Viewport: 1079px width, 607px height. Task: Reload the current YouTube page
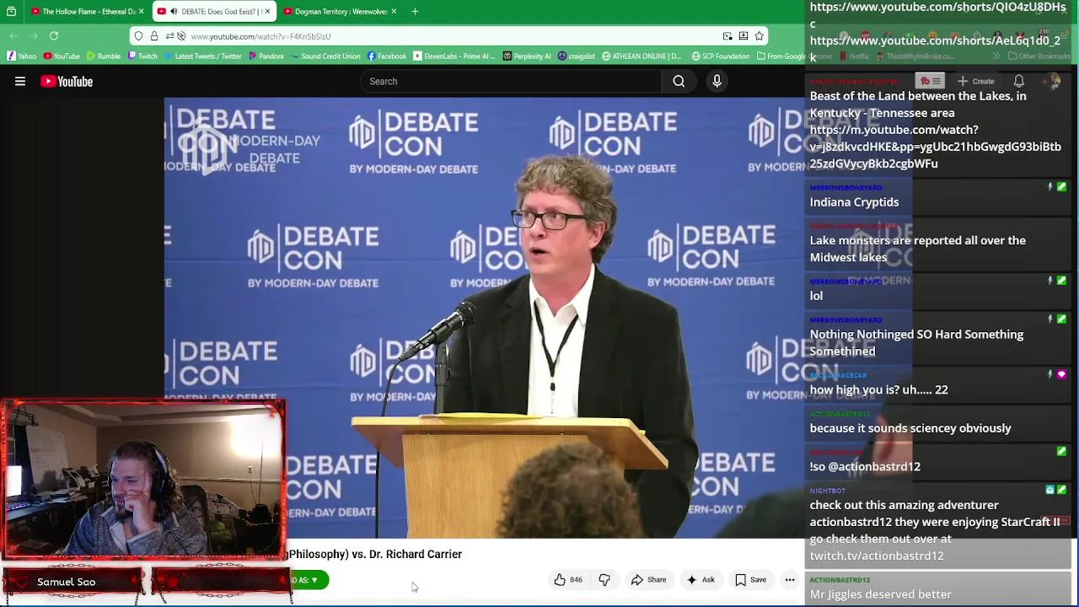point(54,35)
